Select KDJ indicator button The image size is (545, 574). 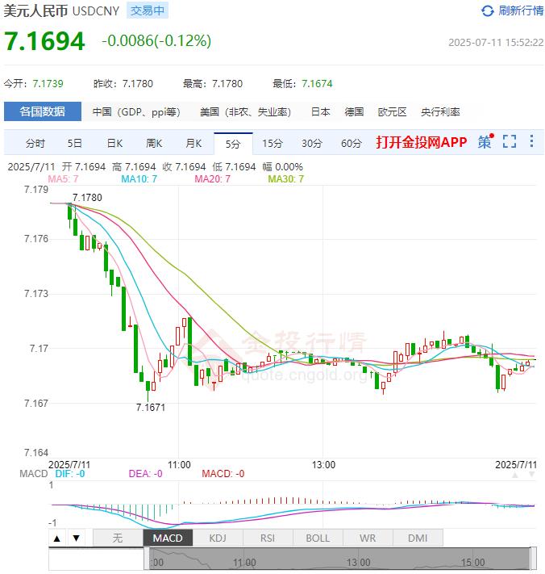click(x=218, y=538)
